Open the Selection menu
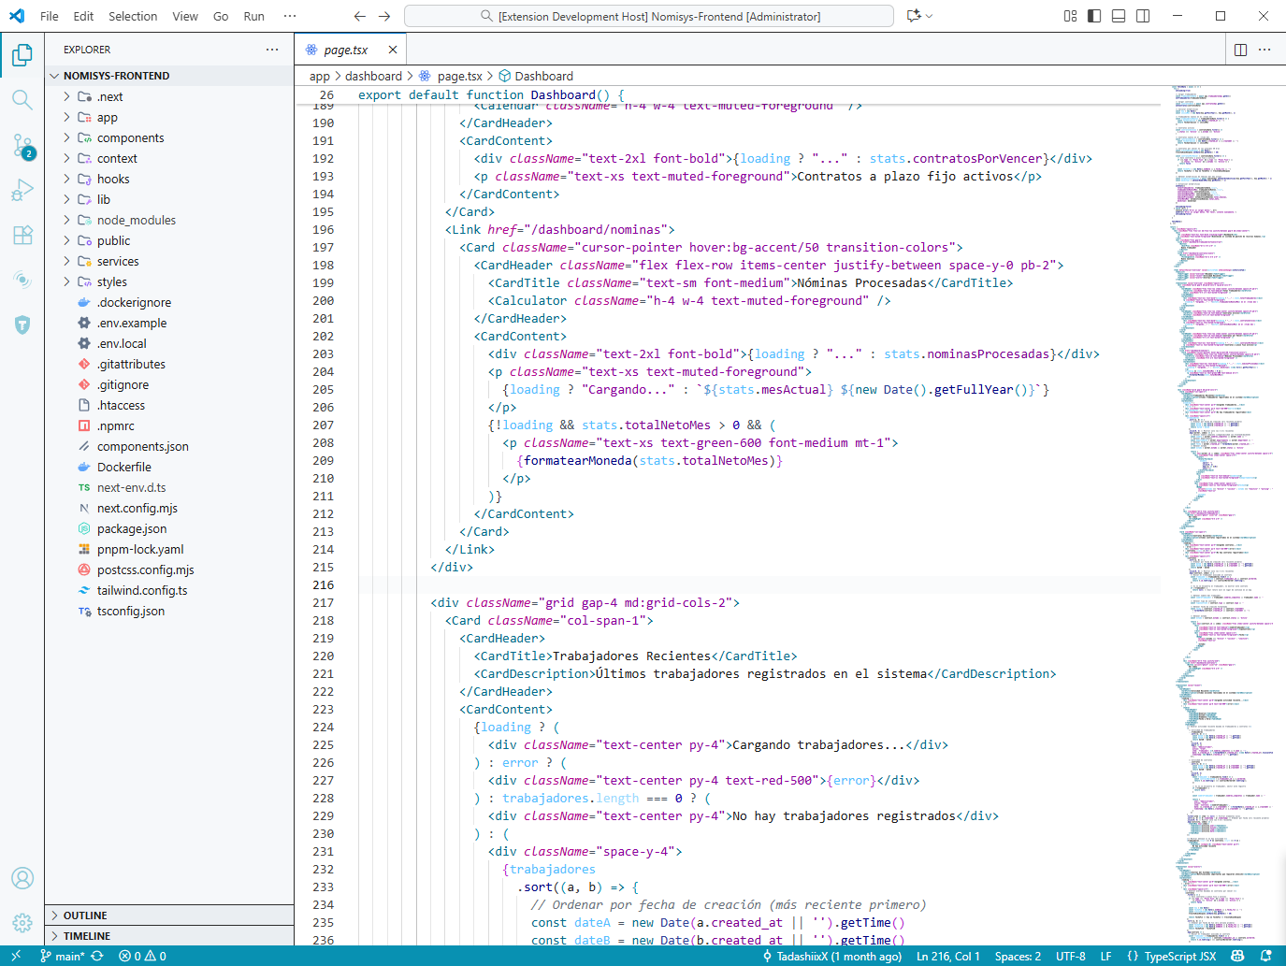The height and width of the screenshot is (966, 1286). tap(133, 16)
